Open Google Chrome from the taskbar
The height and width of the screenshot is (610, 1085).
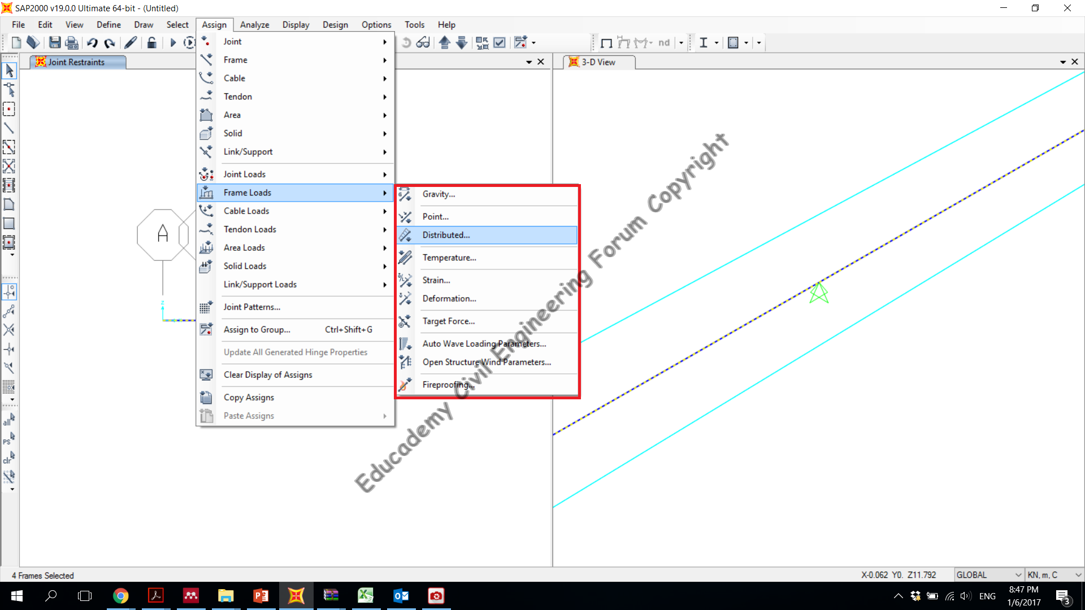[x=120, y=596]
